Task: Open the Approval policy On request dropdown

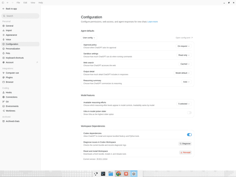Action: 184,46
